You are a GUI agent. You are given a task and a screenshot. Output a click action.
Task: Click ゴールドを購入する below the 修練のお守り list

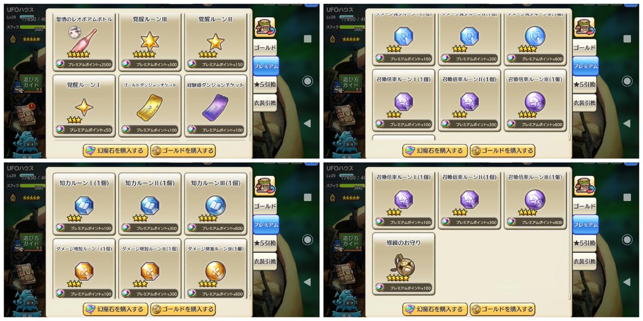tap(502, 309)
